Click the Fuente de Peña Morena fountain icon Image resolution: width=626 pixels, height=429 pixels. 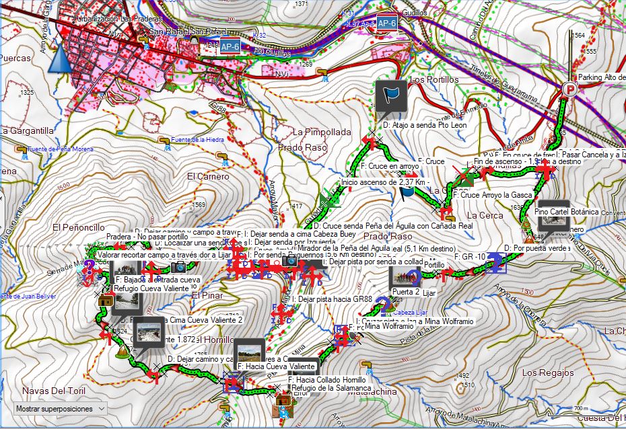(22, 149)
